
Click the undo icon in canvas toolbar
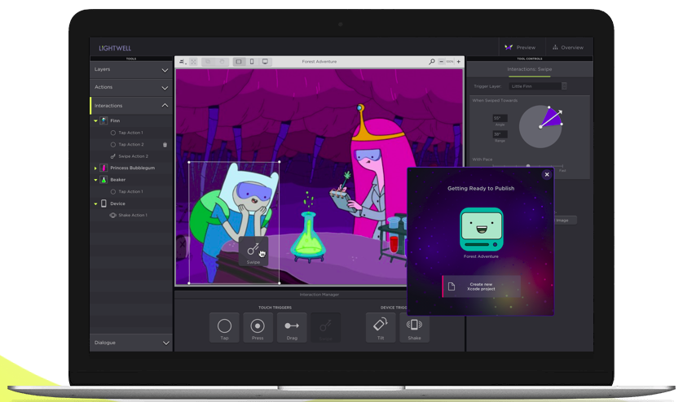[x=208, y=62]
